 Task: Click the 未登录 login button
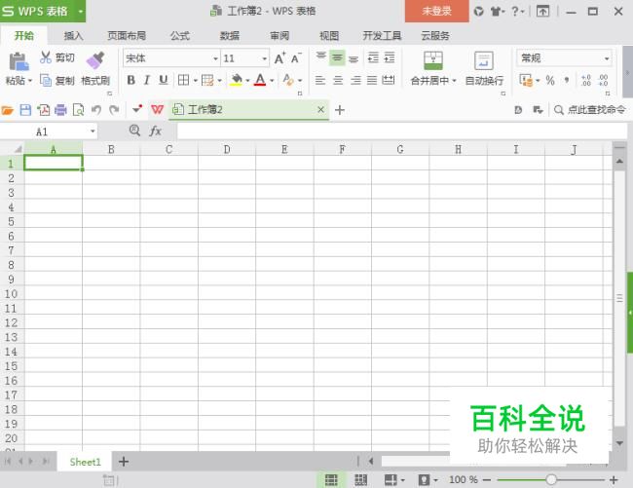(437, 11)
